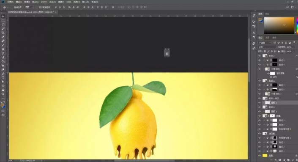Image resolution: width=298 pixels, height=162 pixels.
Task: Open the 不透明度 opacity dropdown arrow
Action: coord(294,47)
